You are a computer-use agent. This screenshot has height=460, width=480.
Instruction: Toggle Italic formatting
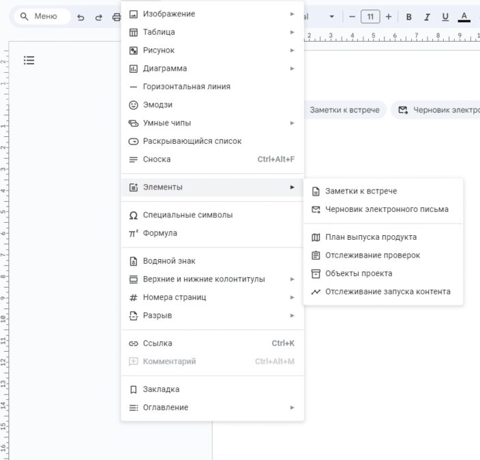pos(427,17)
